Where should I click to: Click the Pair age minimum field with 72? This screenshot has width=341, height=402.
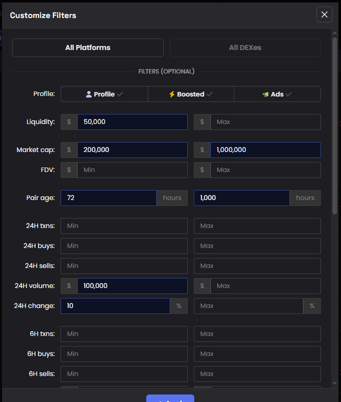(109, 198)
